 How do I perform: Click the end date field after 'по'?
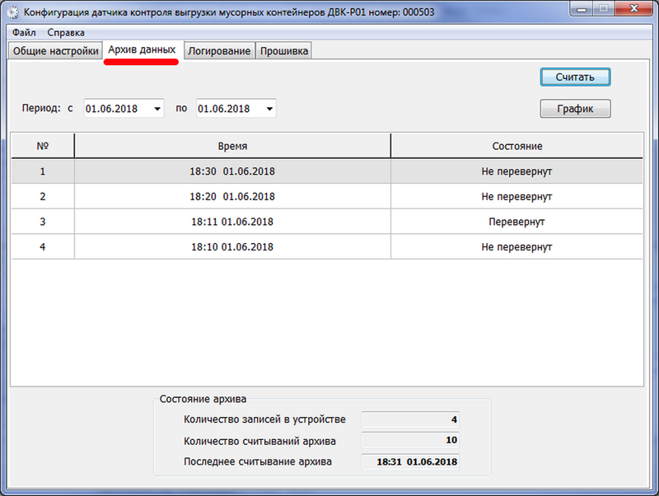pyautogui.click(x=236, y=109)
